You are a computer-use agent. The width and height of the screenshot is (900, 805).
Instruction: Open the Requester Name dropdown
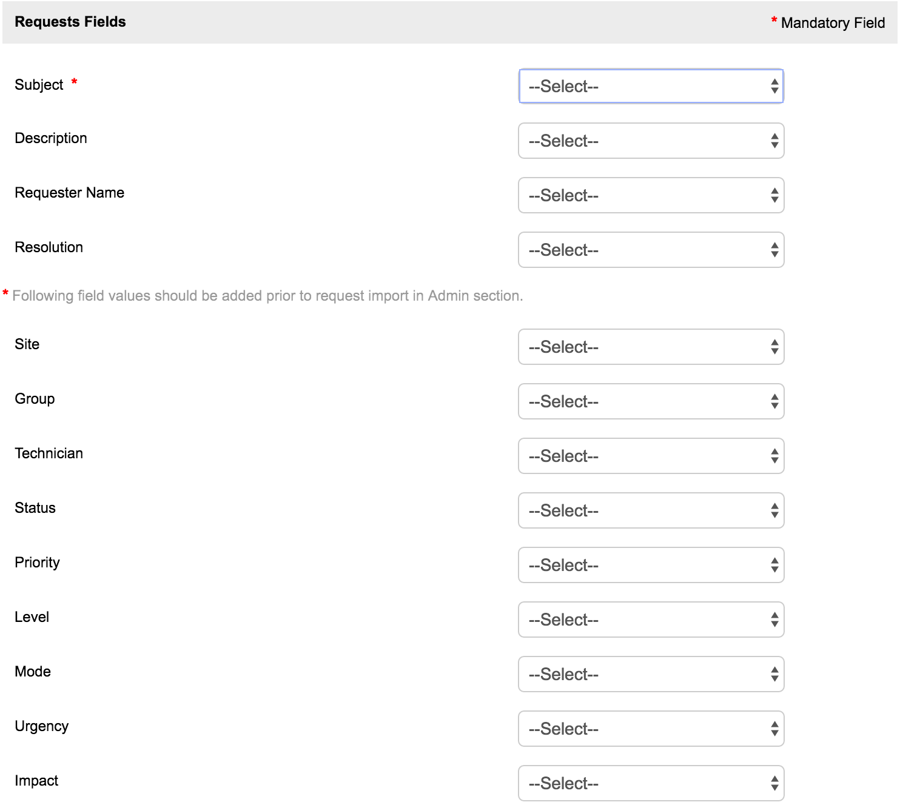(650, 195)
